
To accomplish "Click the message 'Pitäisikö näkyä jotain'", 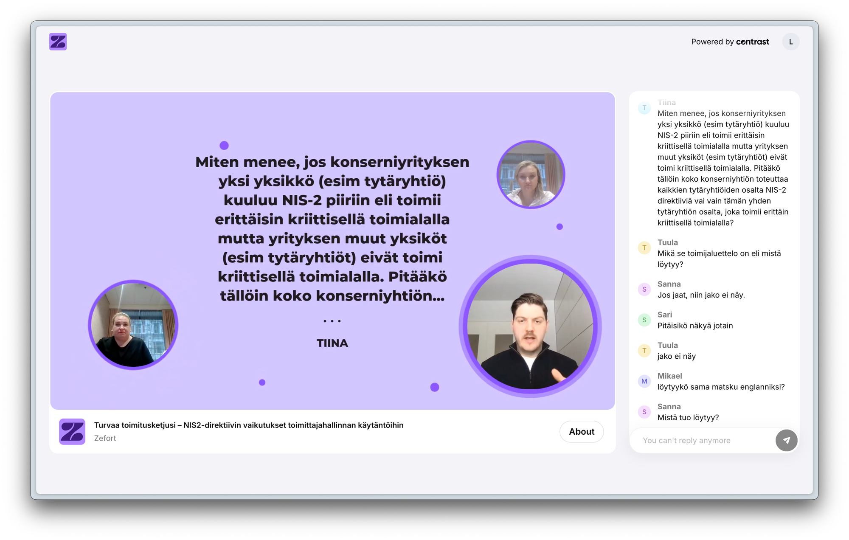I will [695, 326].
